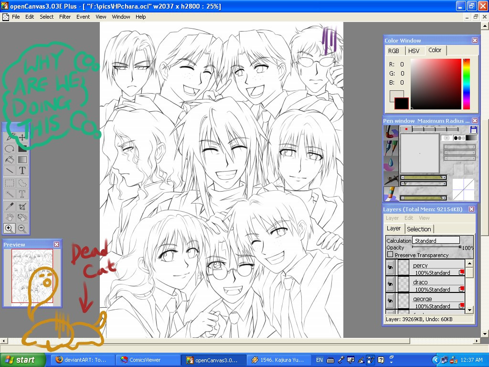The width and height of the screenshot is (489, 367).
Task: Open the File menu
Action: click(16, 17)
